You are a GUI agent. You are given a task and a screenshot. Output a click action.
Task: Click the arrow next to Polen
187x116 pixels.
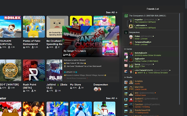tap(153, 36)
